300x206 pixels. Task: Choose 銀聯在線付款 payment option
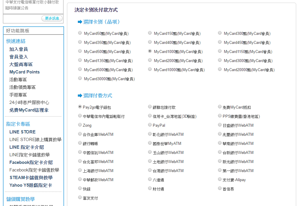point(150,107)
